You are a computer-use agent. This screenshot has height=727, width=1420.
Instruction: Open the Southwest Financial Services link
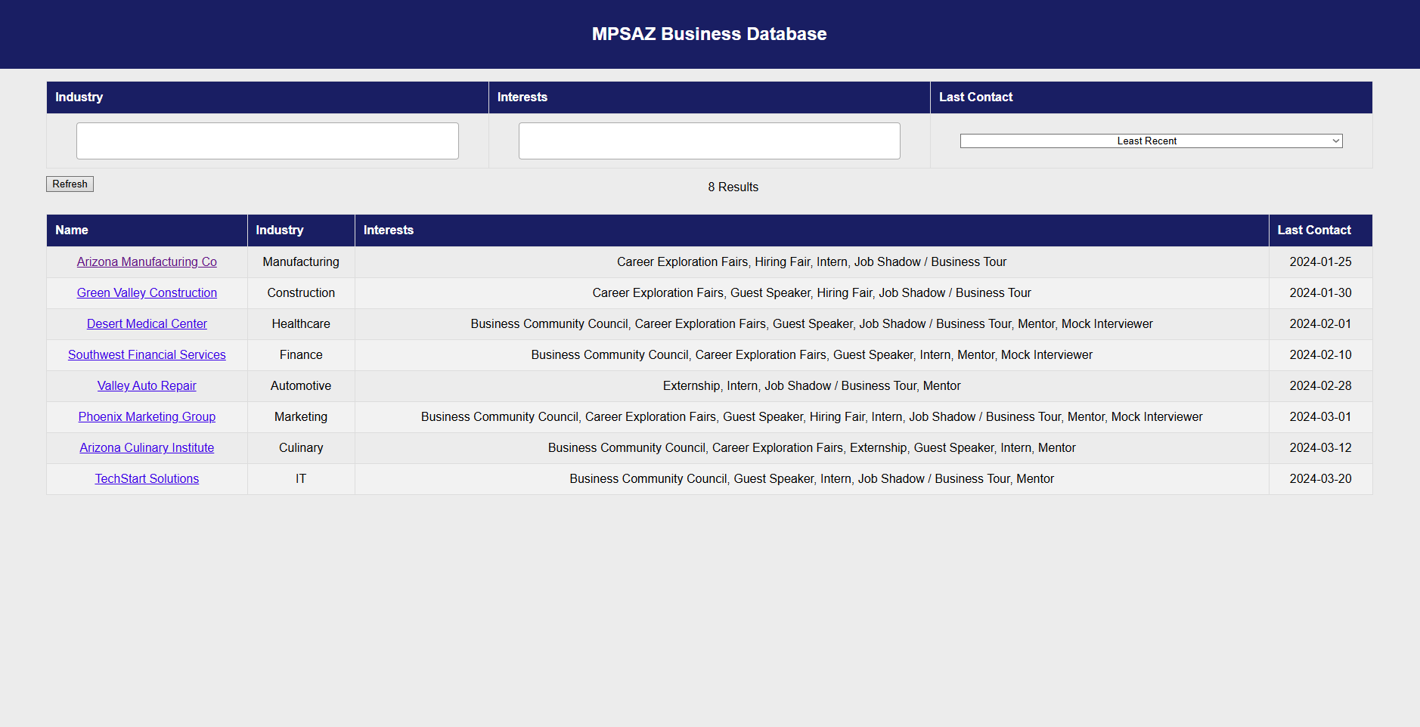pos(147,354)
